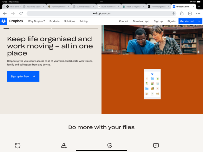Click the Sign up for free button
This screenshot has width=203, height=152.
pos(23,76)
